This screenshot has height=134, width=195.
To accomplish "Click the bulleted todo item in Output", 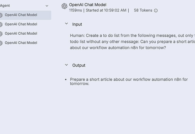I will coord(129,81).
